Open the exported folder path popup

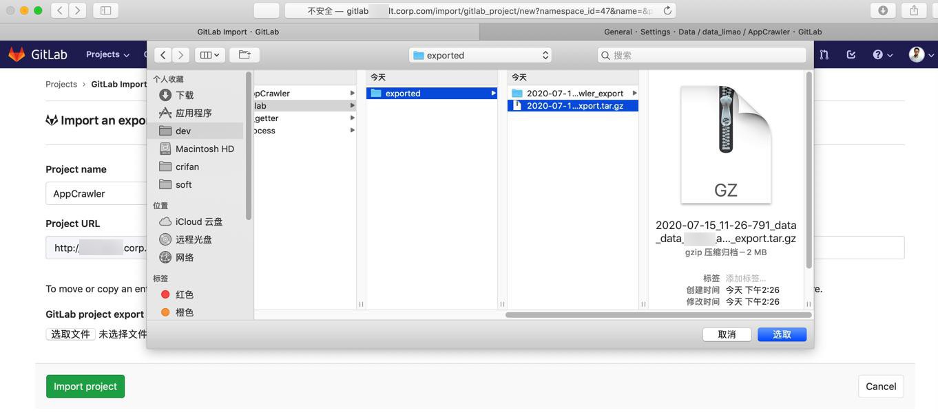coord(480,55)
